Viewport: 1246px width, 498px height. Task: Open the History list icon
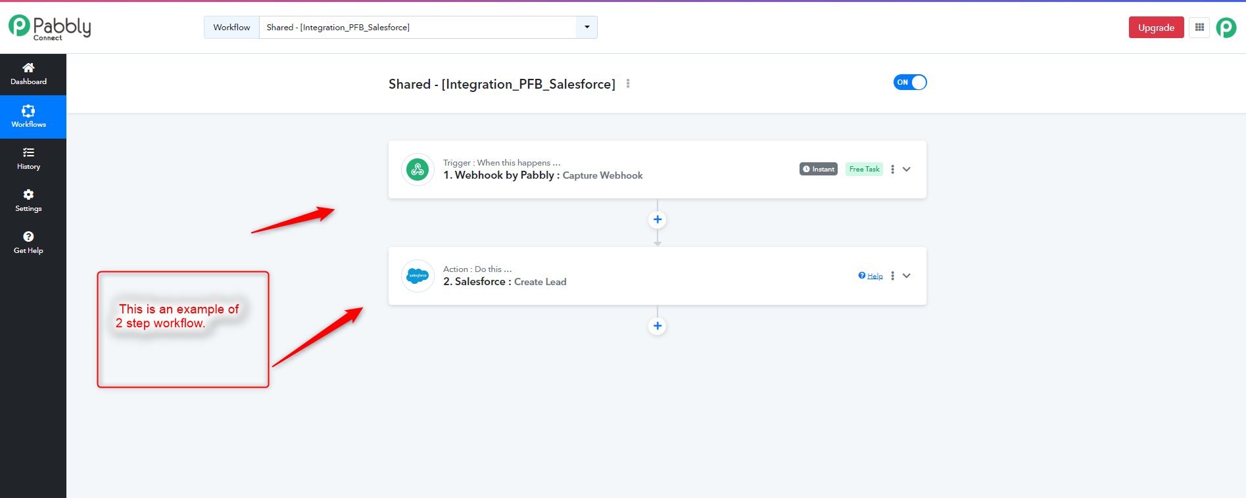pos(28,152)
